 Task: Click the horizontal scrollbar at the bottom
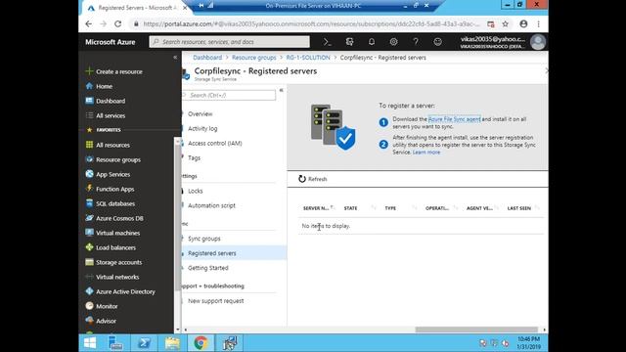(x=476, y=330)
